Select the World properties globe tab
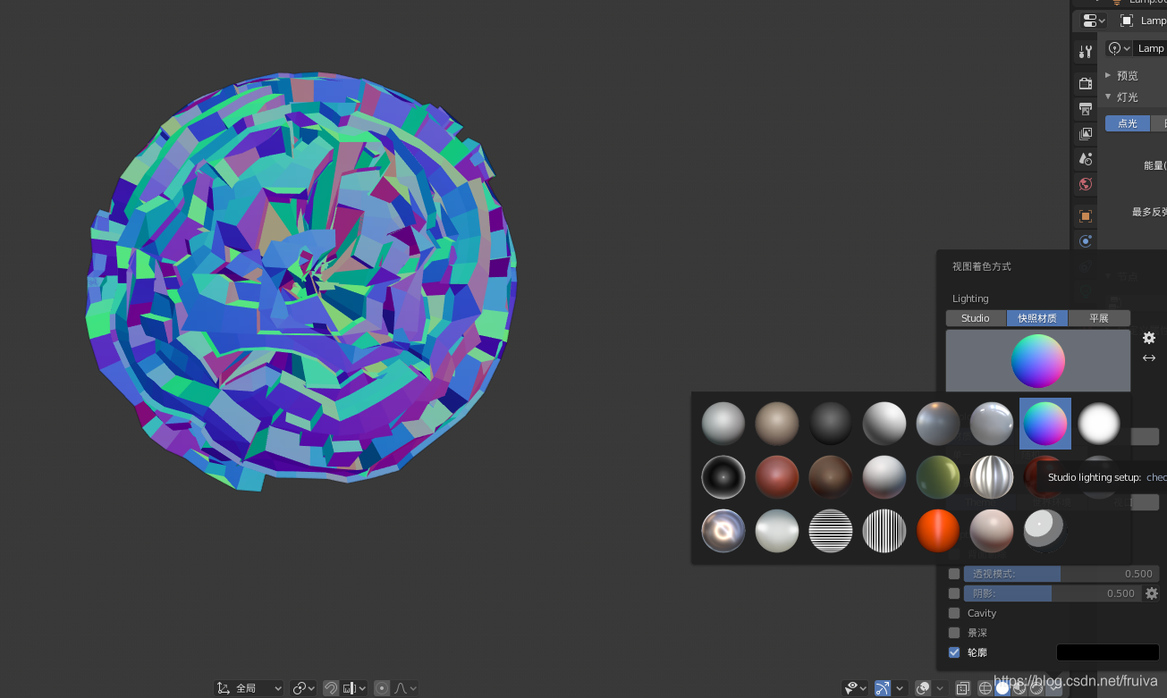The image size is (1167, 698). (x=1085, y=184)
